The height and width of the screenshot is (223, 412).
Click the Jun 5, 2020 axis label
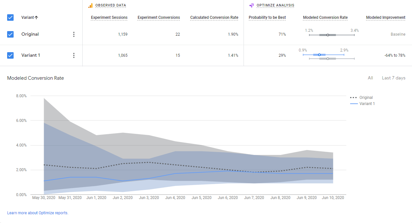[201, 198]
